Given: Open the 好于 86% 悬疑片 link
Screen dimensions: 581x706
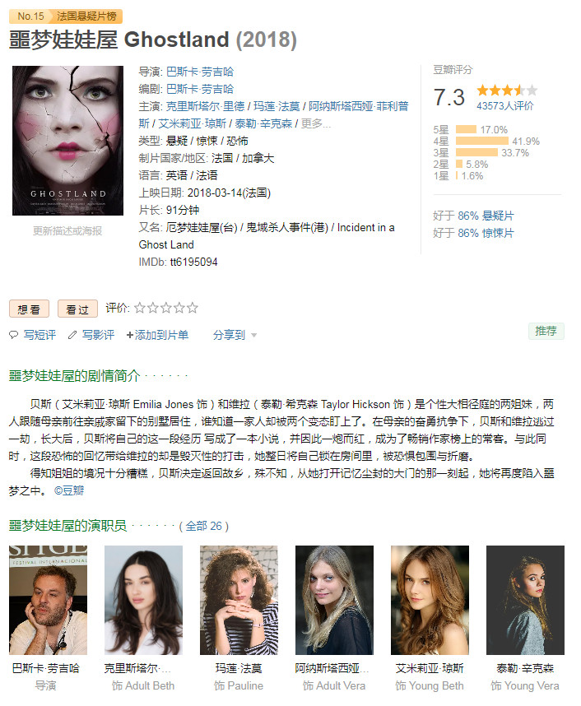Looking at the screenshot, I should click(473, 216).
